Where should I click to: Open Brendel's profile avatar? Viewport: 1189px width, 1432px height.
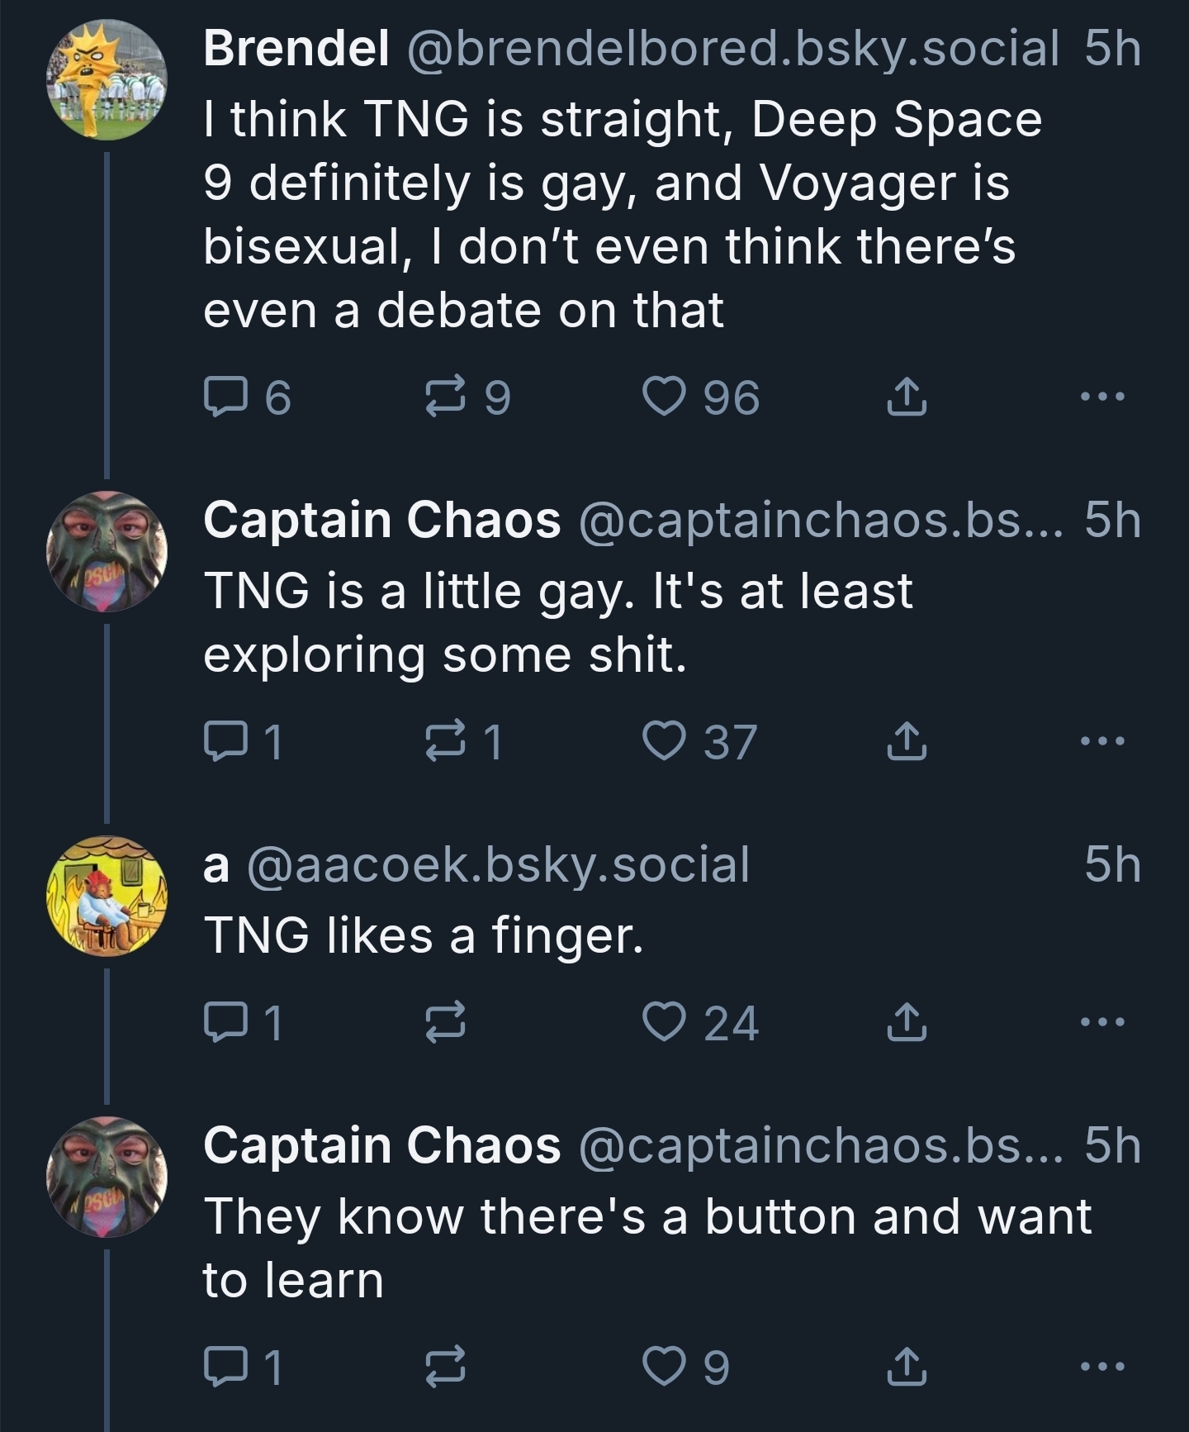point(107,80)
